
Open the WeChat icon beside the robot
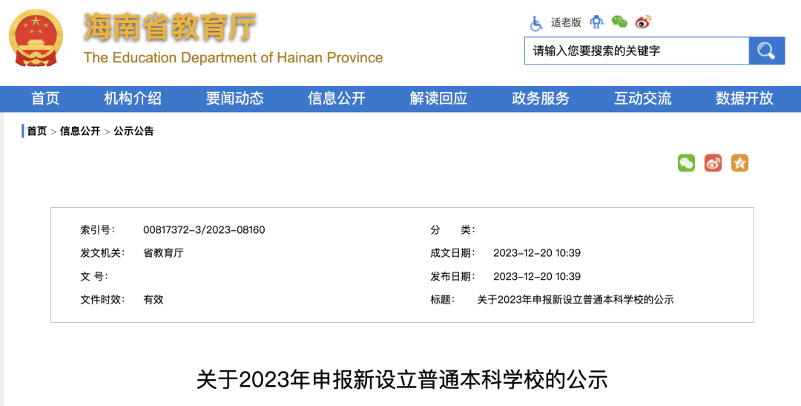click(x=619, y=22)
